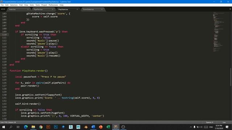This screenshot has height=130, width=232.
Task: Open Google Chrome from the taskbar
Action: tap(41, 127)
